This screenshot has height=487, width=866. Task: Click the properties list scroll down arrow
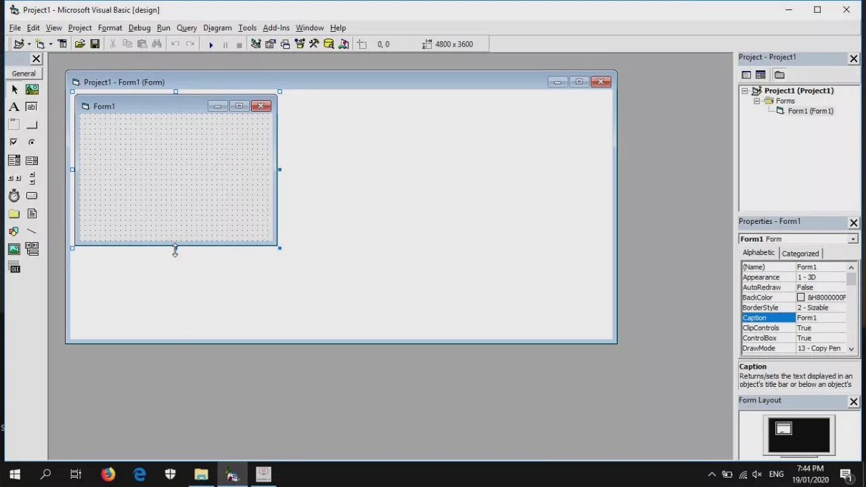pos(851,349)
